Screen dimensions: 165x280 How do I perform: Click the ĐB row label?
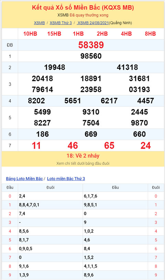click(x=10, y=45)
